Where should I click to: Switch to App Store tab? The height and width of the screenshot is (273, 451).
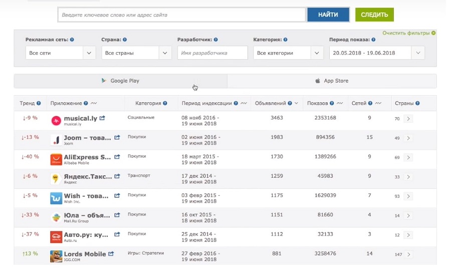tap(332, 81)
